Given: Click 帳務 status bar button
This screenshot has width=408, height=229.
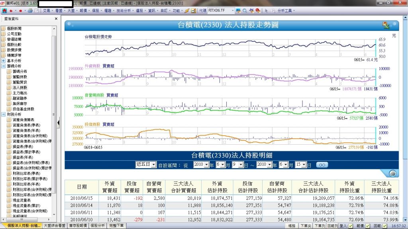Looking at the screenshot, I should coord(292,226).
